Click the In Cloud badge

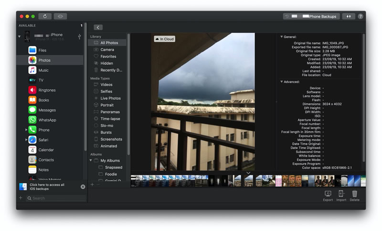coord(164,39)
